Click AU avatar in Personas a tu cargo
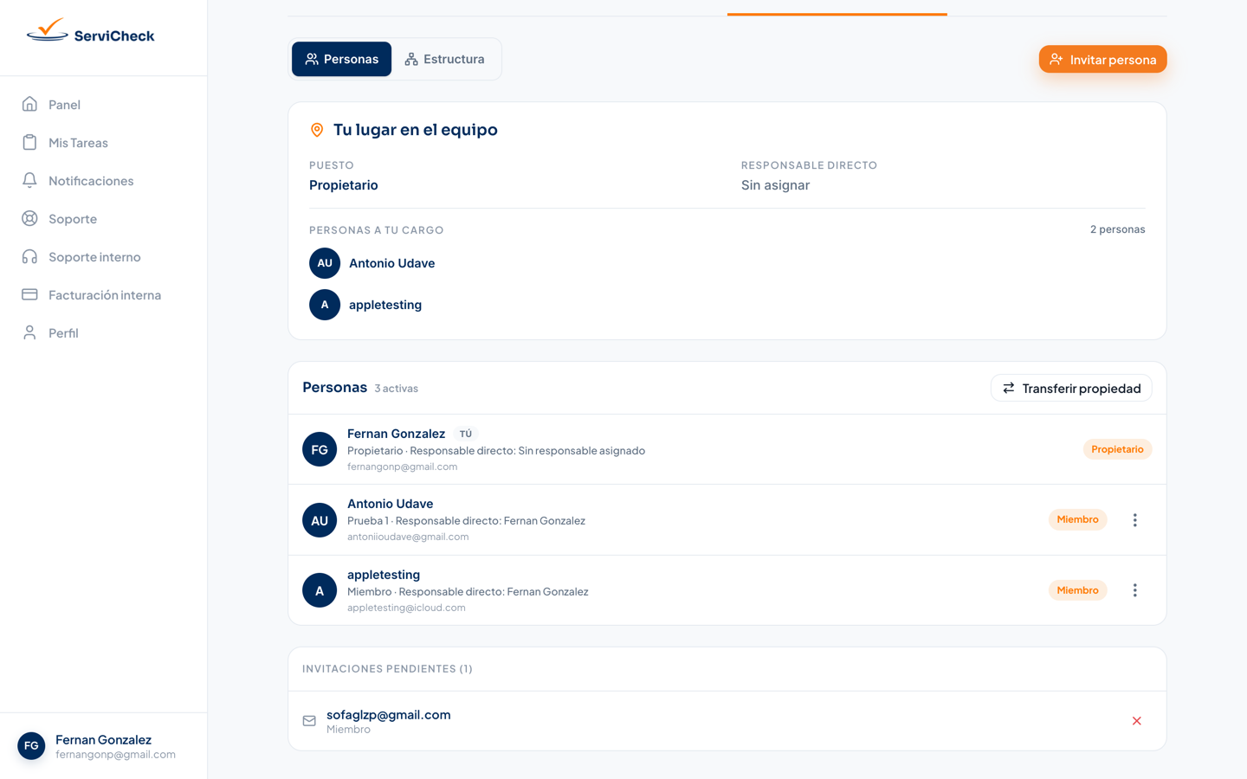This screenshot has width=1247, height=779. (325, 263)
